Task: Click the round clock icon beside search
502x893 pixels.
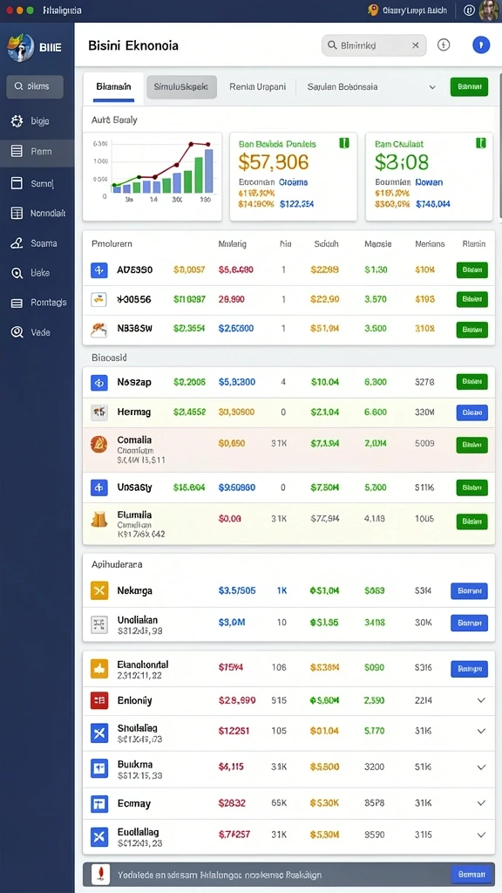Action: [444, 45]
